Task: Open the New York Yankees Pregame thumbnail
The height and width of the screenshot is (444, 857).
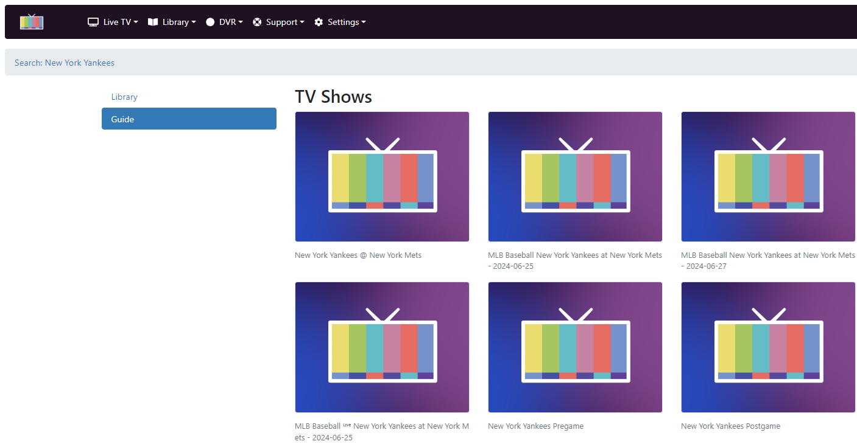Action: tap(575, 347)
